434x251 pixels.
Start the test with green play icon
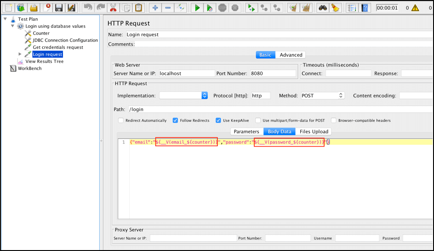tap(197, 7)
